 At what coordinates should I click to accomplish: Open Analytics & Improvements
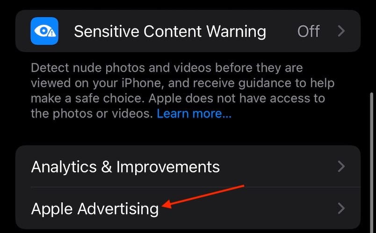(188, 166)
